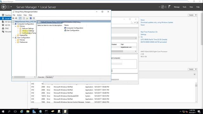
Task: Show hidden system tray icons
Action: point(180,111)
